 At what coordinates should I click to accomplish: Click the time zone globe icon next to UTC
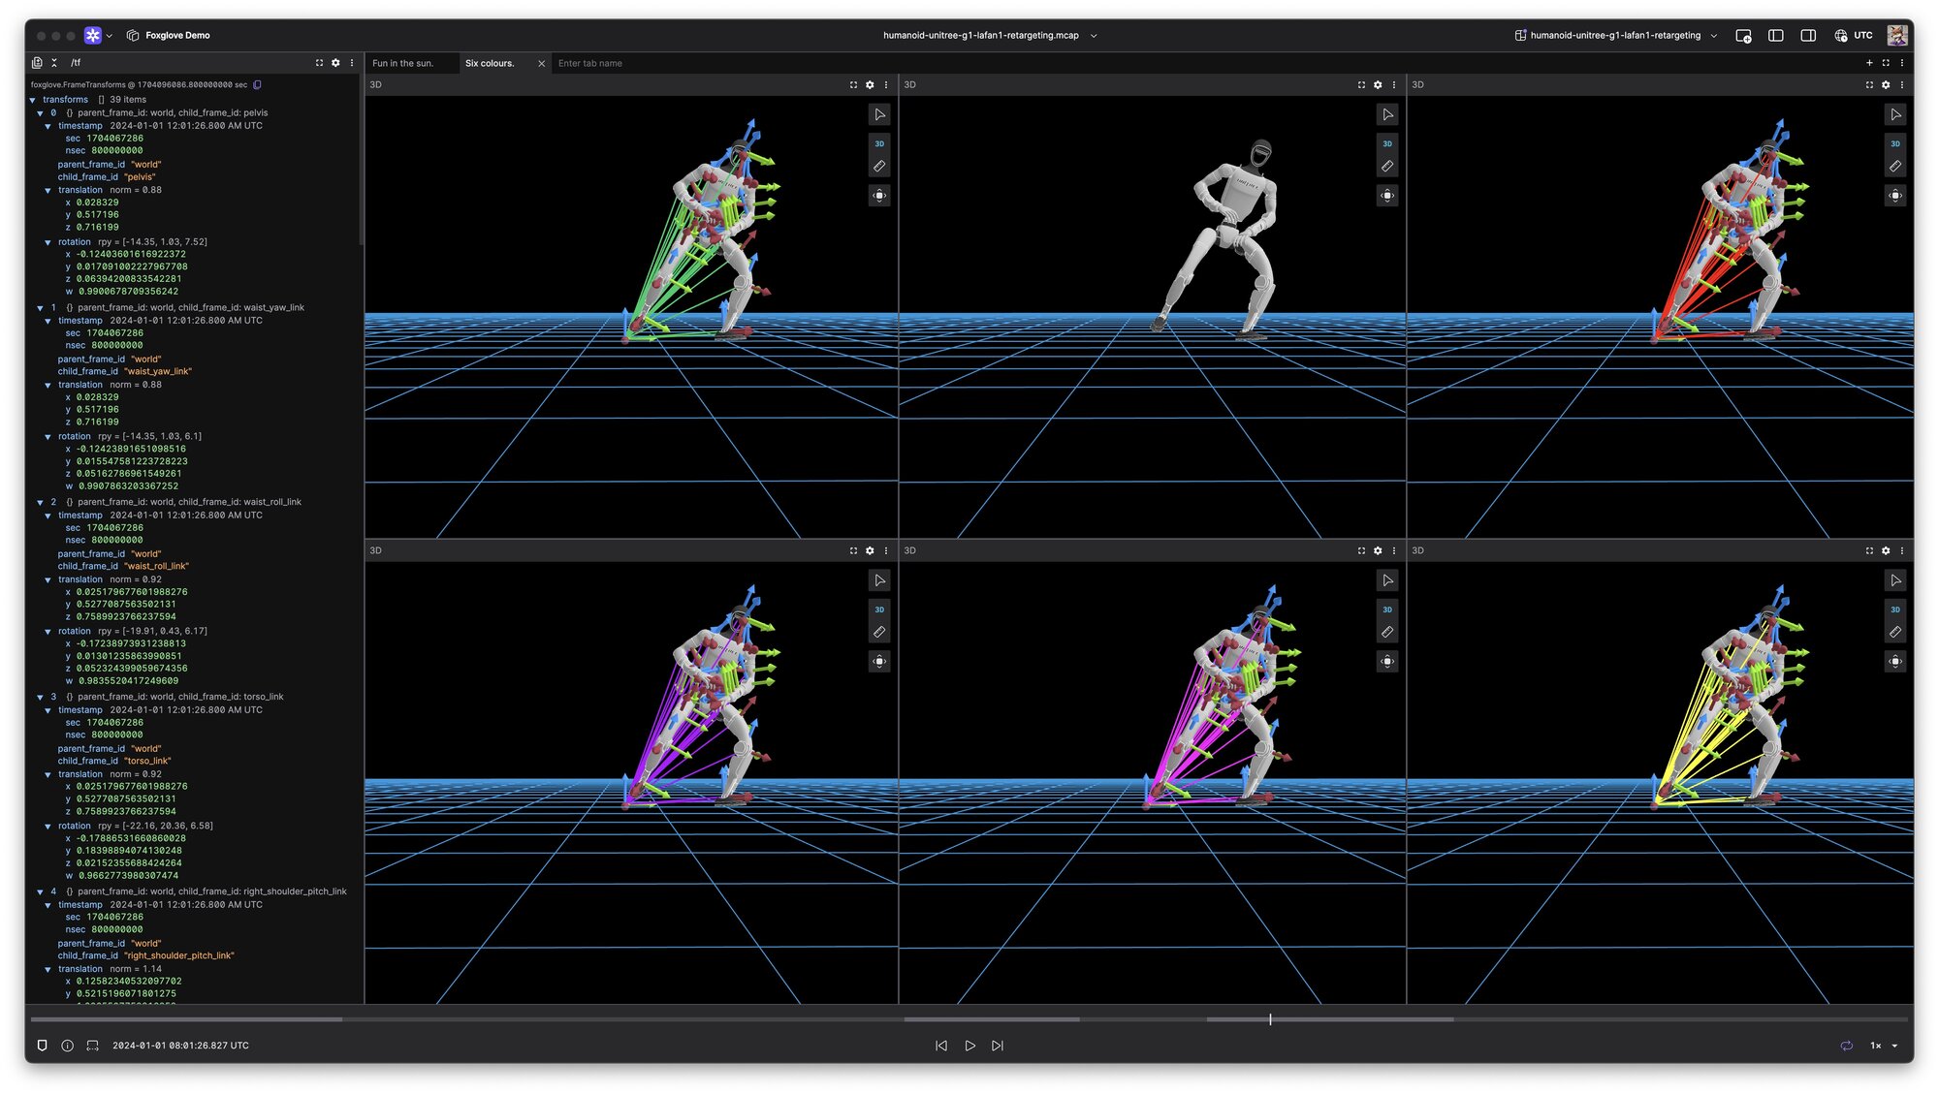1841,36
